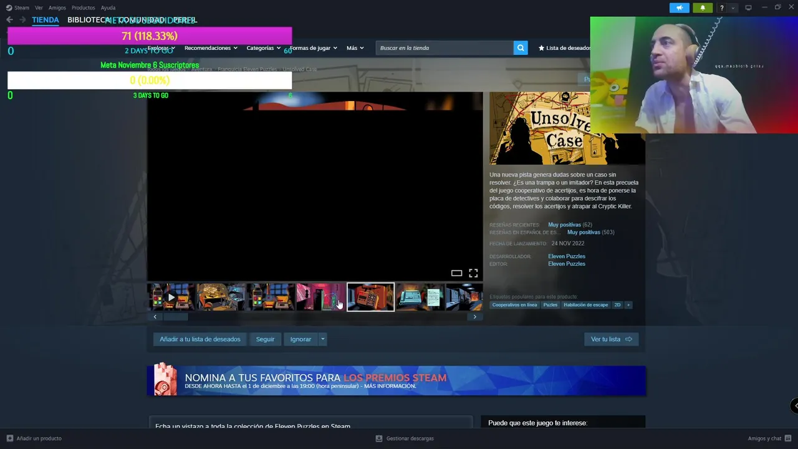Click the Amigos y chat speech icon

tap(789, 438)
